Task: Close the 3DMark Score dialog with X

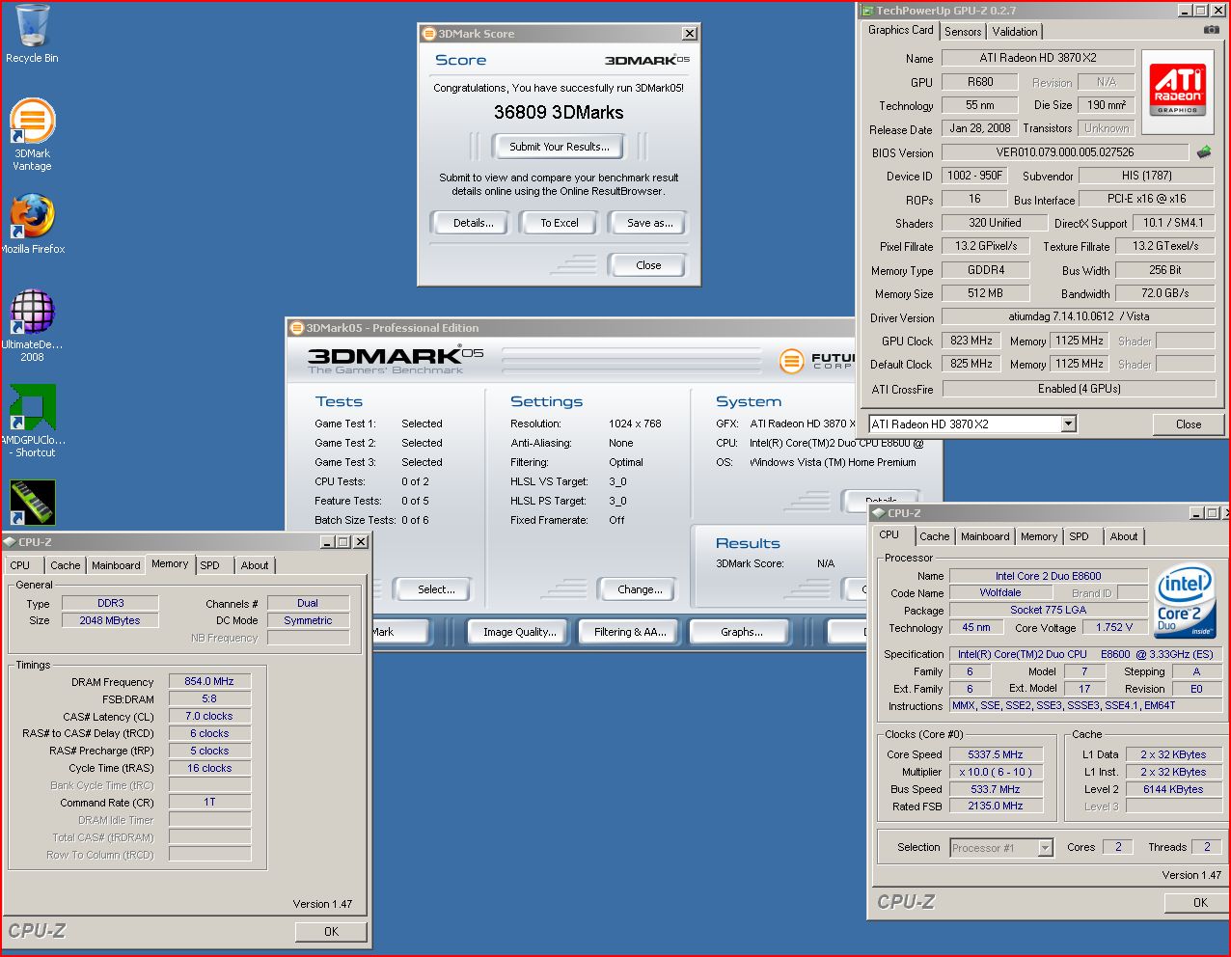Action: [x=689, y=34]
